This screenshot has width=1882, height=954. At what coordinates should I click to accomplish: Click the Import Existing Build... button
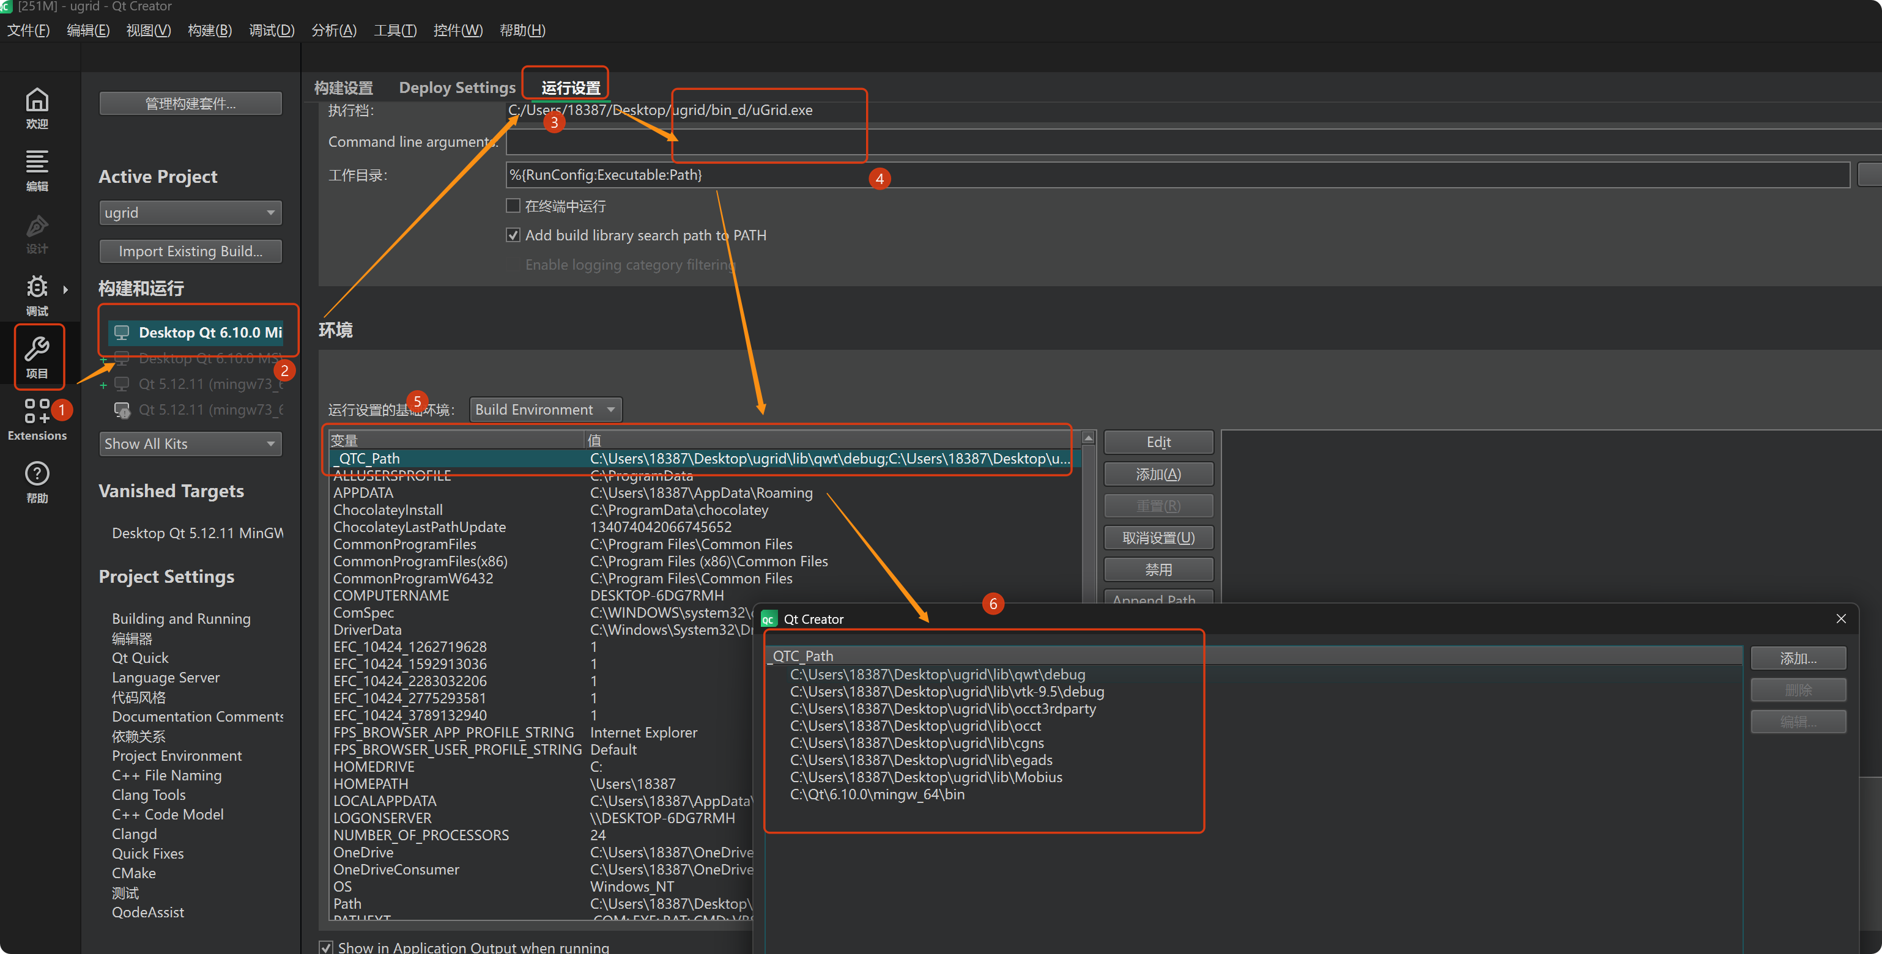point(190,251)
